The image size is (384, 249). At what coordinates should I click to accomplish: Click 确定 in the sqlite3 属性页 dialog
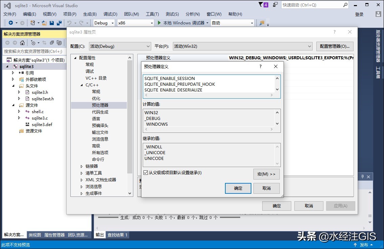[x=277, y=206]
